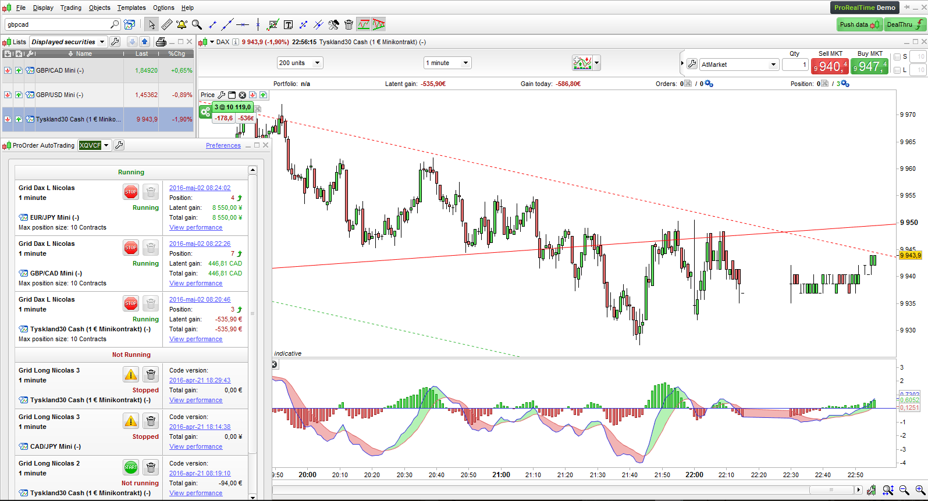Open the Display menu
928x501 pixels.
click(x=43, y=8)
